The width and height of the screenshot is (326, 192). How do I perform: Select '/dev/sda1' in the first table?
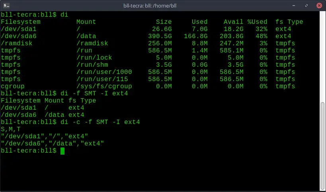pyautogui.click(x=18, y=29)
